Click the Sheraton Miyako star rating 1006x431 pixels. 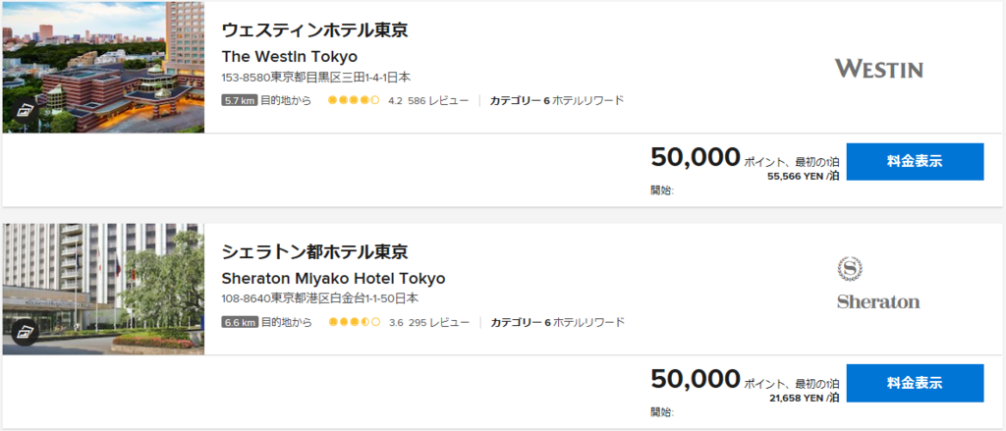tap(354, 322)
